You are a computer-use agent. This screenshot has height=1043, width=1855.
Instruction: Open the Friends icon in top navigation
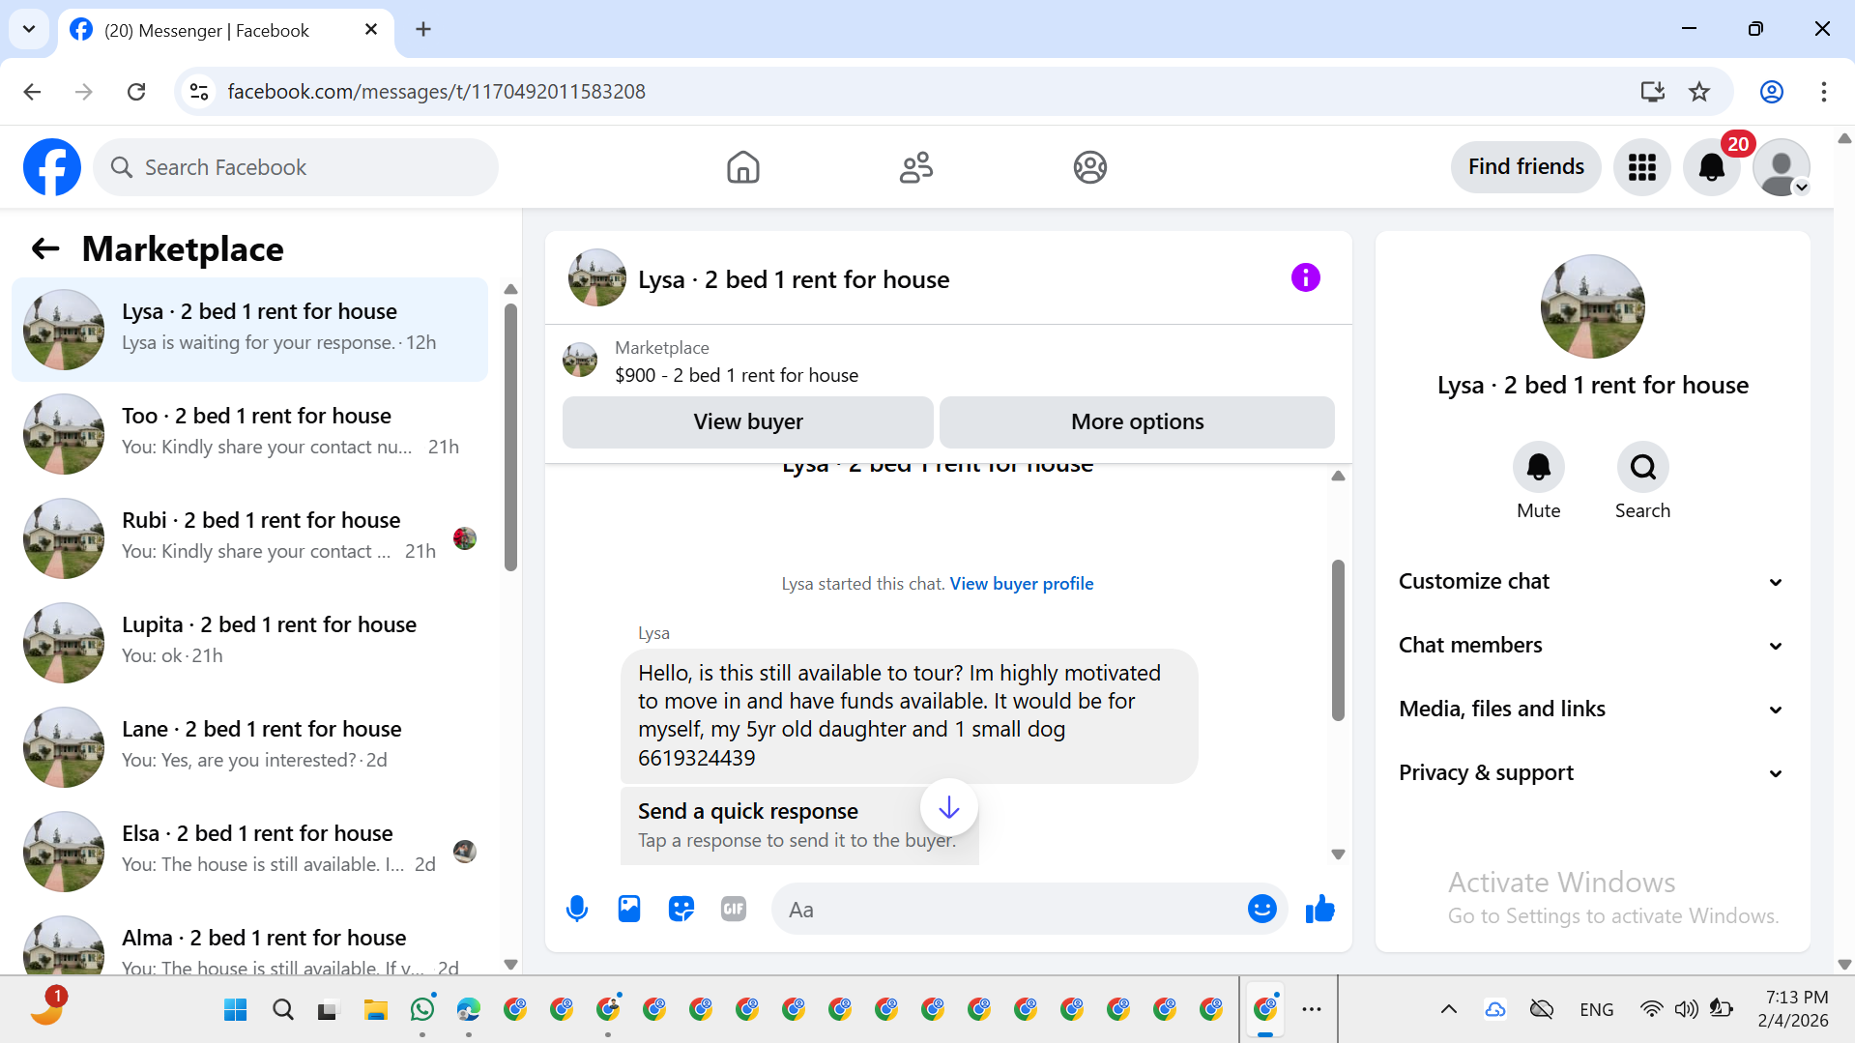915,167
